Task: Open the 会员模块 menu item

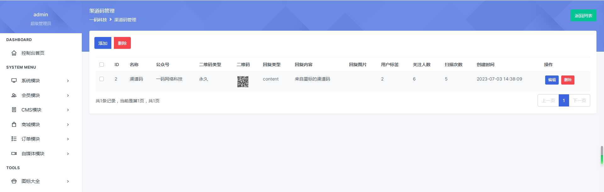Action: (x=41, y=95)
